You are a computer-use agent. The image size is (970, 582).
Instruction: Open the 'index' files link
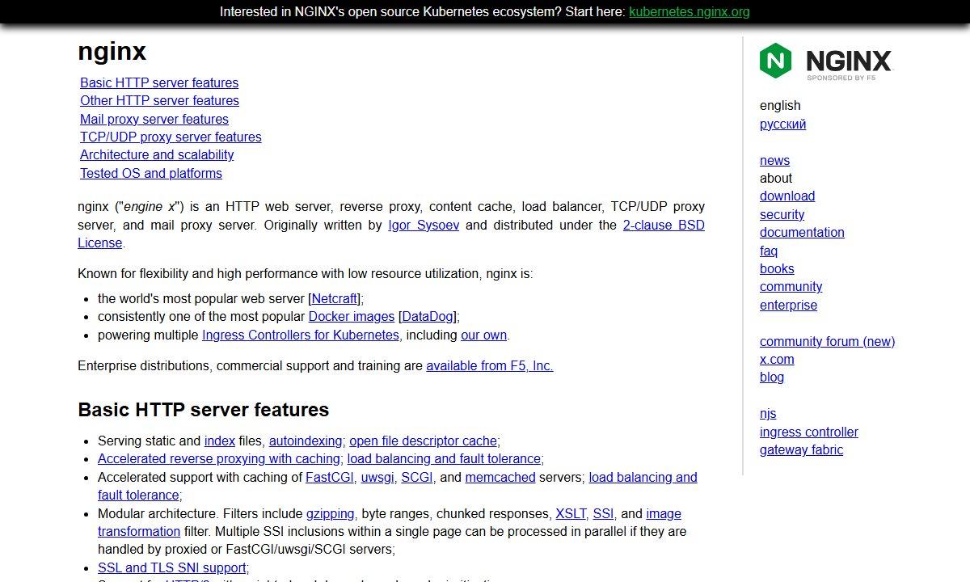tap(220, 441)
